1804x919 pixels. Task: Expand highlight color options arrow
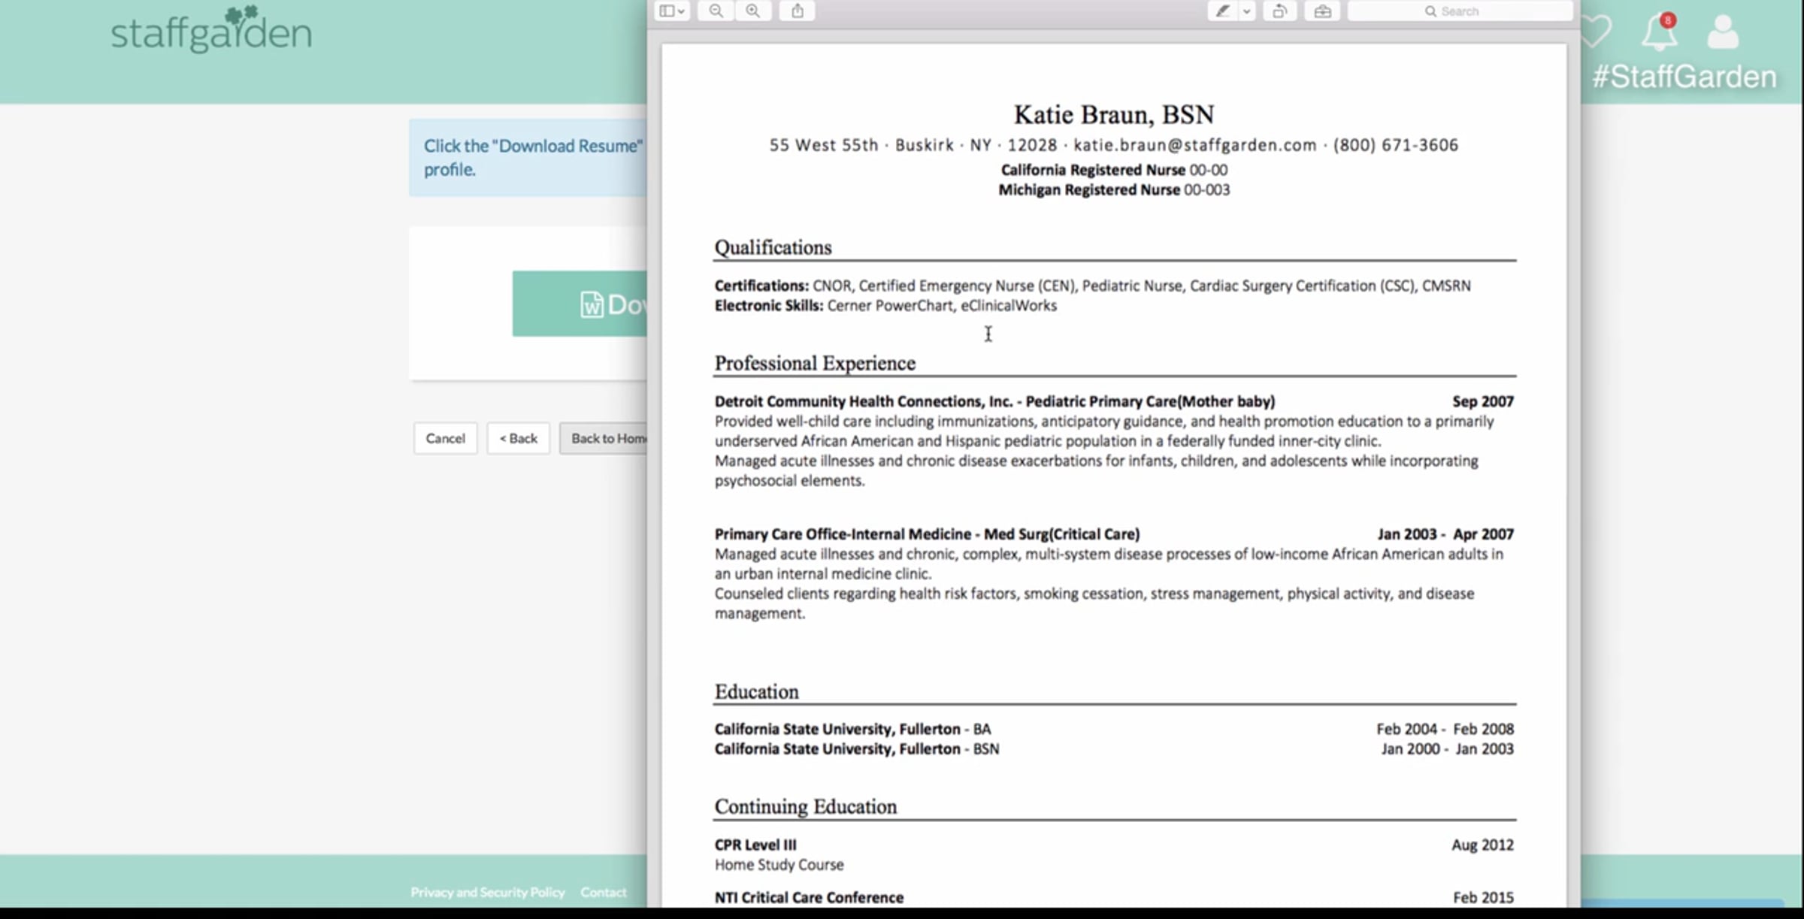tap(1247, 11)
